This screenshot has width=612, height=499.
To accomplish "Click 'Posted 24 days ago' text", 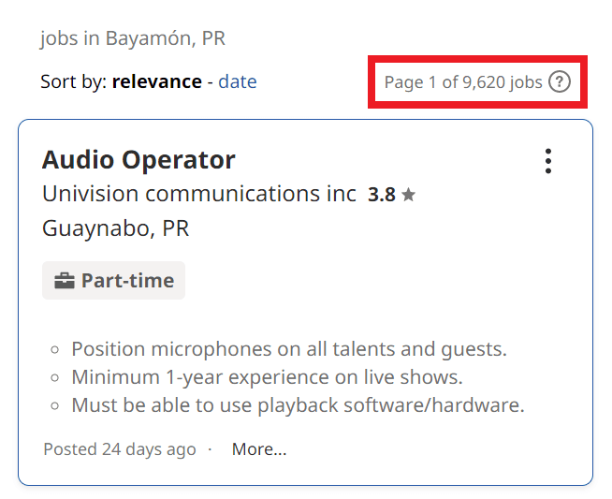I will [120, 449].
